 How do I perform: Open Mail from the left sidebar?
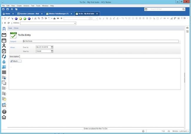pyautogui.click(x=4, y=35)
